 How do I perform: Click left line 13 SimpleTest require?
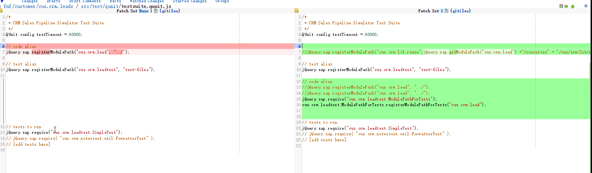64,132
